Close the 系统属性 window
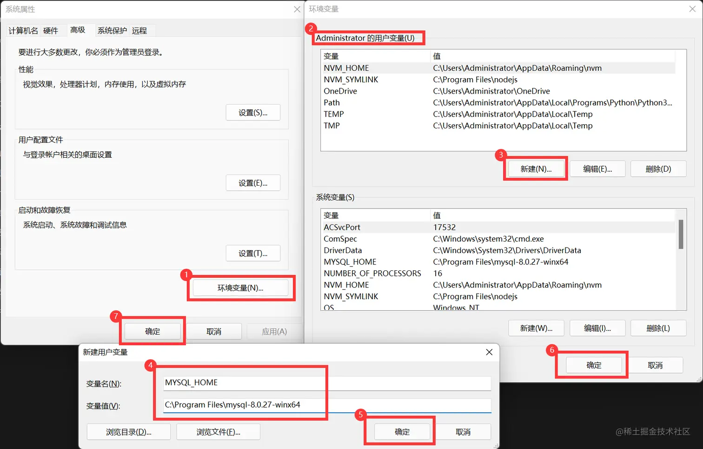The width and height of the screenshot is (703, 449). pyautogui.click(x=297, y=9)
